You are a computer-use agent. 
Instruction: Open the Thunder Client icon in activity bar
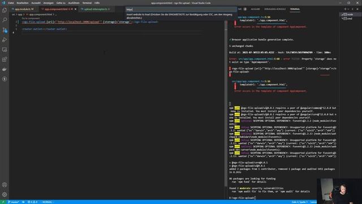point(5,79)
